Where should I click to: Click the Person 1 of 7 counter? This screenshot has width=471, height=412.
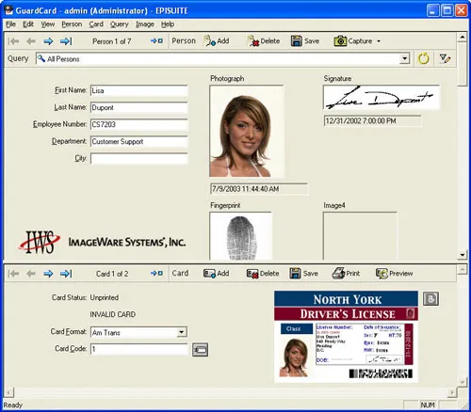coord(112,41)
